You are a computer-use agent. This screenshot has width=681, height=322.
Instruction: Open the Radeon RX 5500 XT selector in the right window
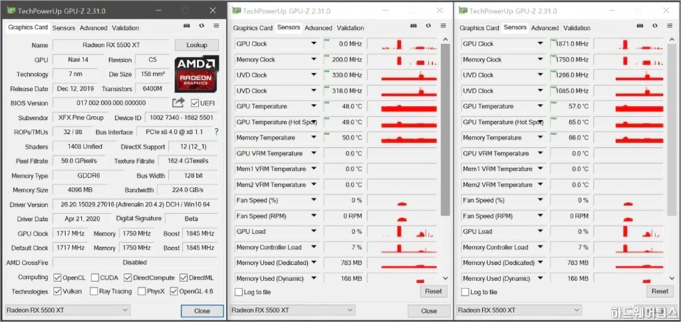click(519, 310)
